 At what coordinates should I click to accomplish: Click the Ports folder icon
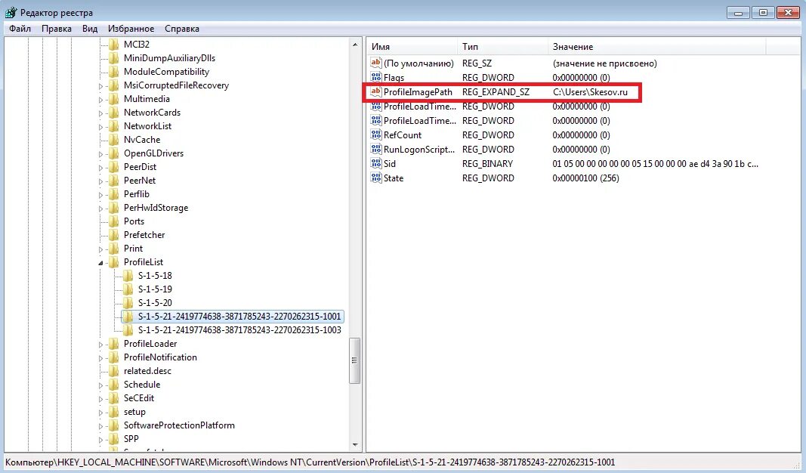pos(113,221)
